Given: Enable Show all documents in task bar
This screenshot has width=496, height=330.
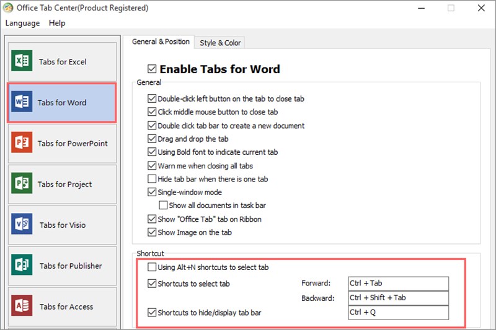Looking at the screenshot, I should click(163, 206).
